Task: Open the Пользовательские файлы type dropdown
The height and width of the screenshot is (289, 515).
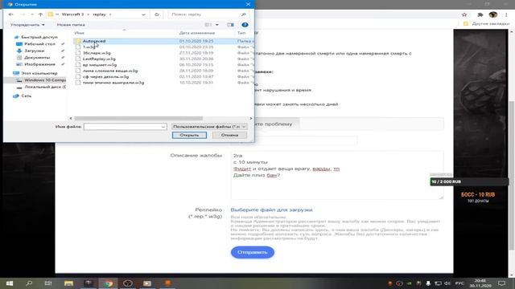Action: point(209,127)
